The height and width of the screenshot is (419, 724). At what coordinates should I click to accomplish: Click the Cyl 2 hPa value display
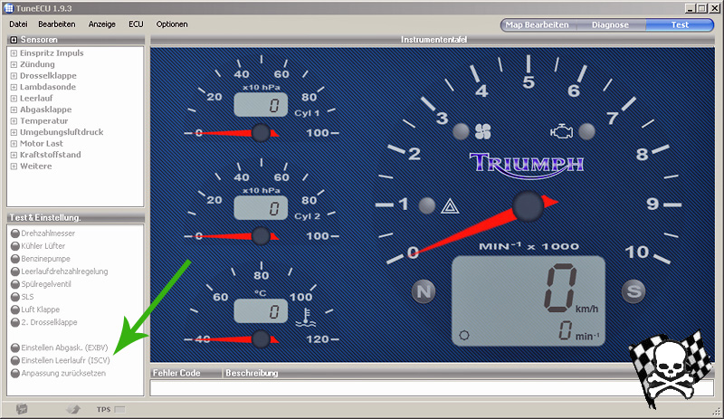pyautogui.click(x=261, y=208)
